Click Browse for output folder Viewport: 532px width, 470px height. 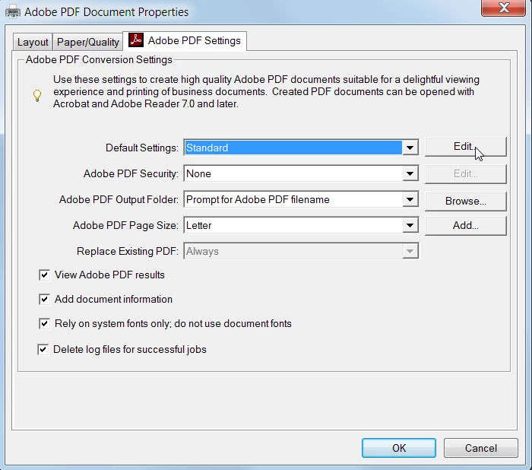(465, 201)
